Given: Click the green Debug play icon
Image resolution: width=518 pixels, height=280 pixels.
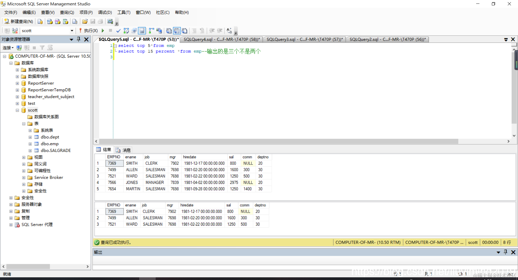Looking at the screenshot, I should point(103,31).
